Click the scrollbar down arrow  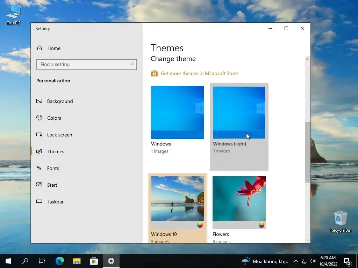click(x=308, y=240)
